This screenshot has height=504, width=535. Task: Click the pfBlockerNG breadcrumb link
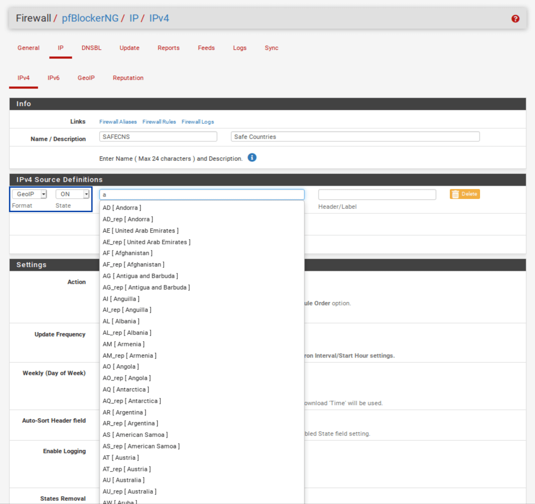pos(90,18)
